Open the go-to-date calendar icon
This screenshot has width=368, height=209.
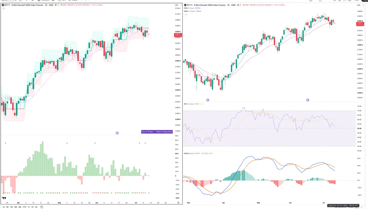pyautogui.click(x=41, y=207)
